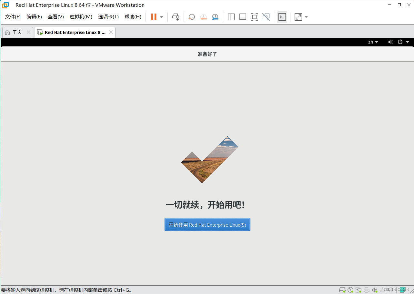Click the 准备好了 header title
Screen dimensions: 414x294
click(x=207, y=54)
